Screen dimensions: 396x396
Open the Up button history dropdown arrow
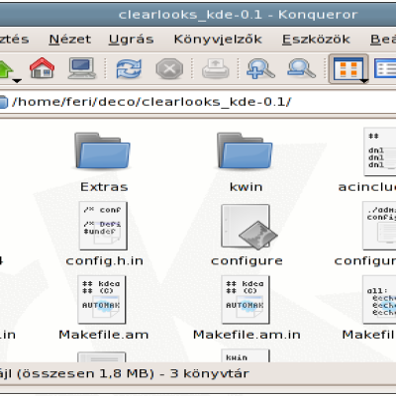point(17,80)
